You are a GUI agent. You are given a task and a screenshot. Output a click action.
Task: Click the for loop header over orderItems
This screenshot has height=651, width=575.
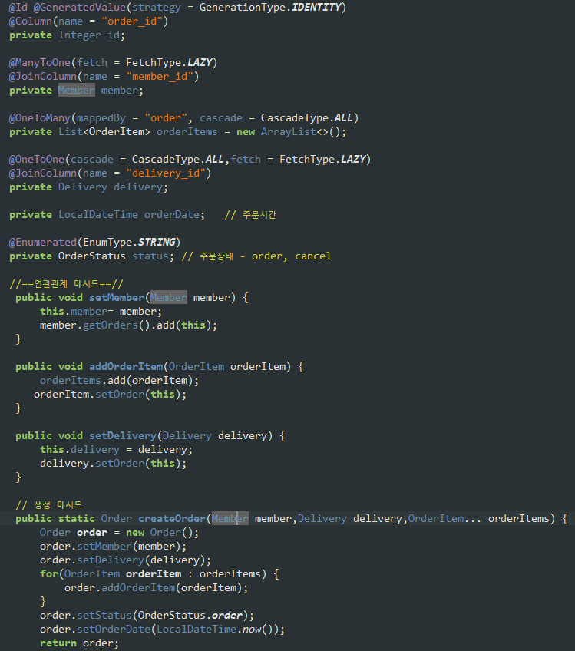pyautogui.click(x=160, y=574)
